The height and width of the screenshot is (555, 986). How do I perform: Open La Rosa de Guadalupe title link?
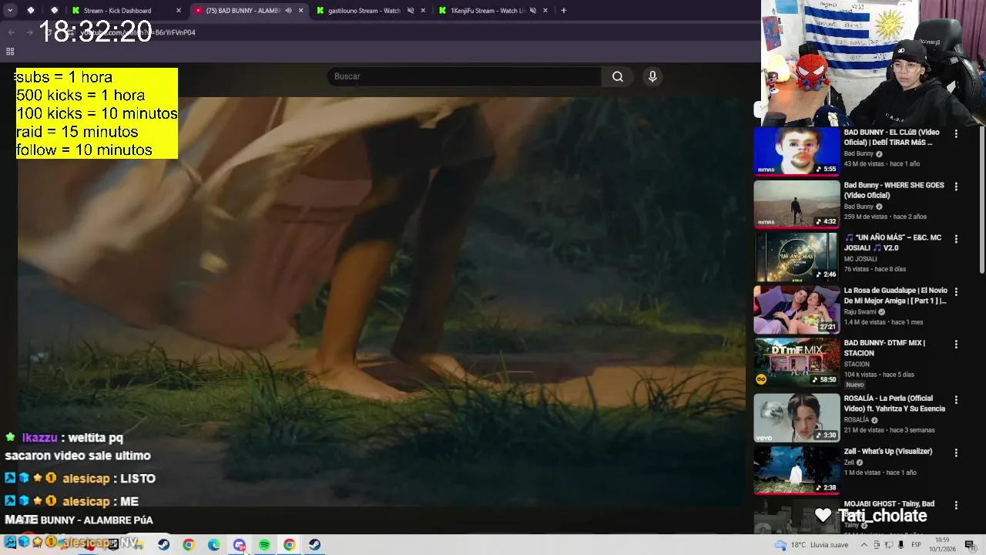coord(895,295)
